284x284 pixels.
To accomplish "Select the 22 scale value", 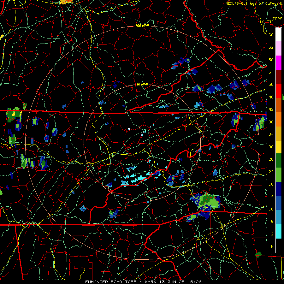I will point(271,172).
